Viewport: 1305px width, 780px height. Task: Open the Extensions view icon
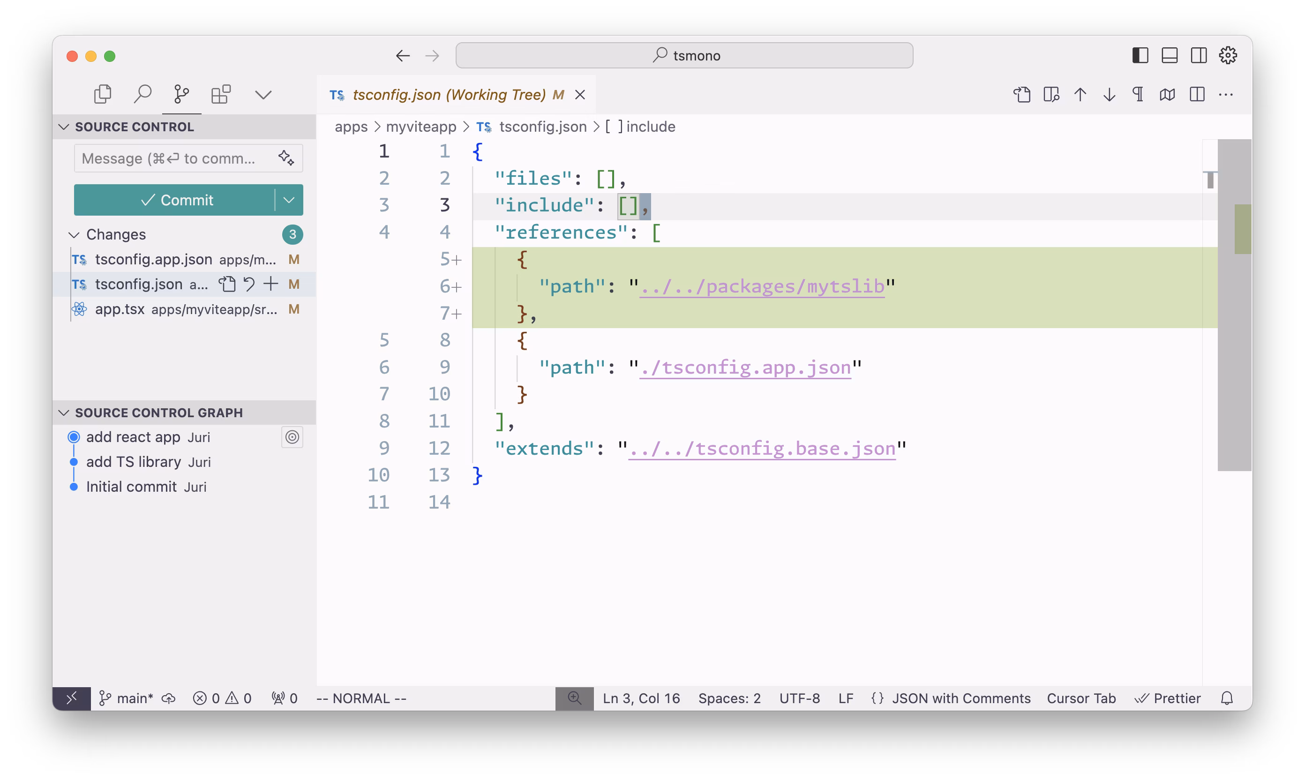tap(221, 95)
